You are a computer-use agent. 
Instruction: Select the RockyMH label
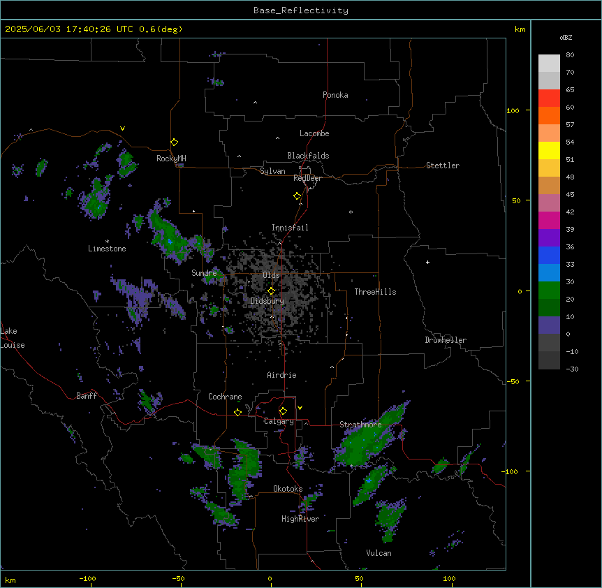coord(171,159)
